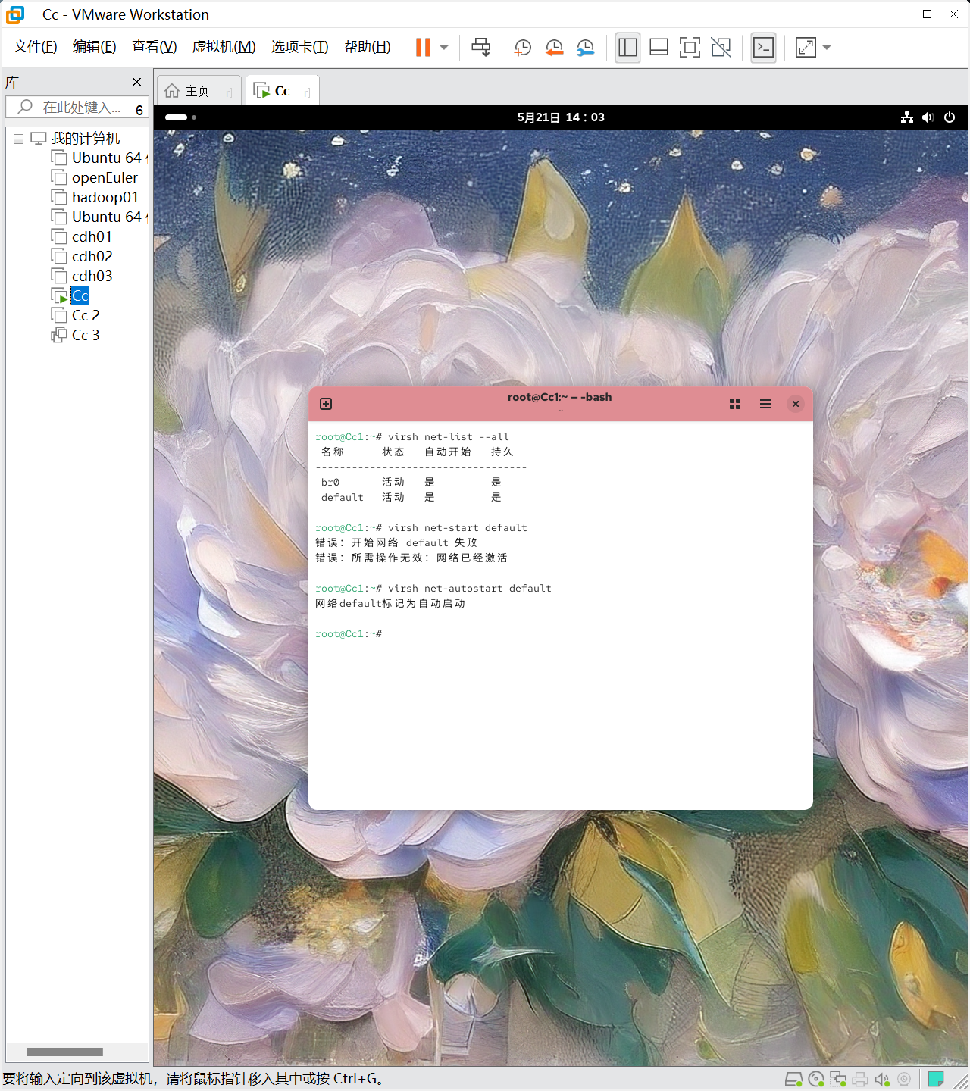
Task: Click the latest root@Cc1 terminal prompt
Action: pos(349,634)
